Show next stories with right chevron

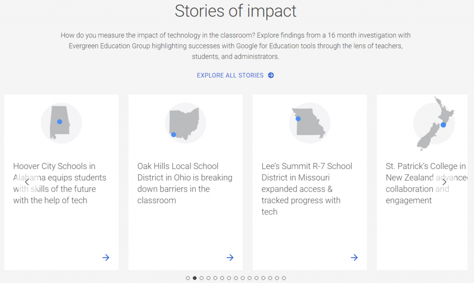pos(444,182)
